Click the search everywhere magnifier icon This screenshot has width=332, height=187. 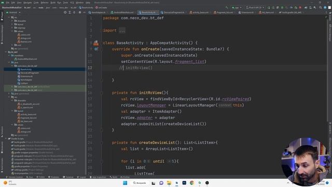pos(321,8)
